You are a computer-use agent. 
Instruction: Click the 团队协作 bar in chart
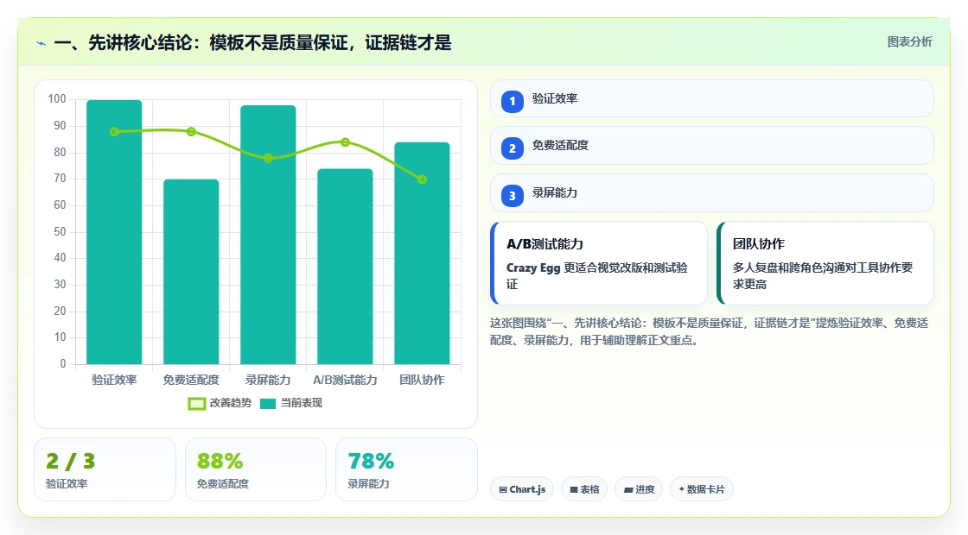click(x=422, y=253)
